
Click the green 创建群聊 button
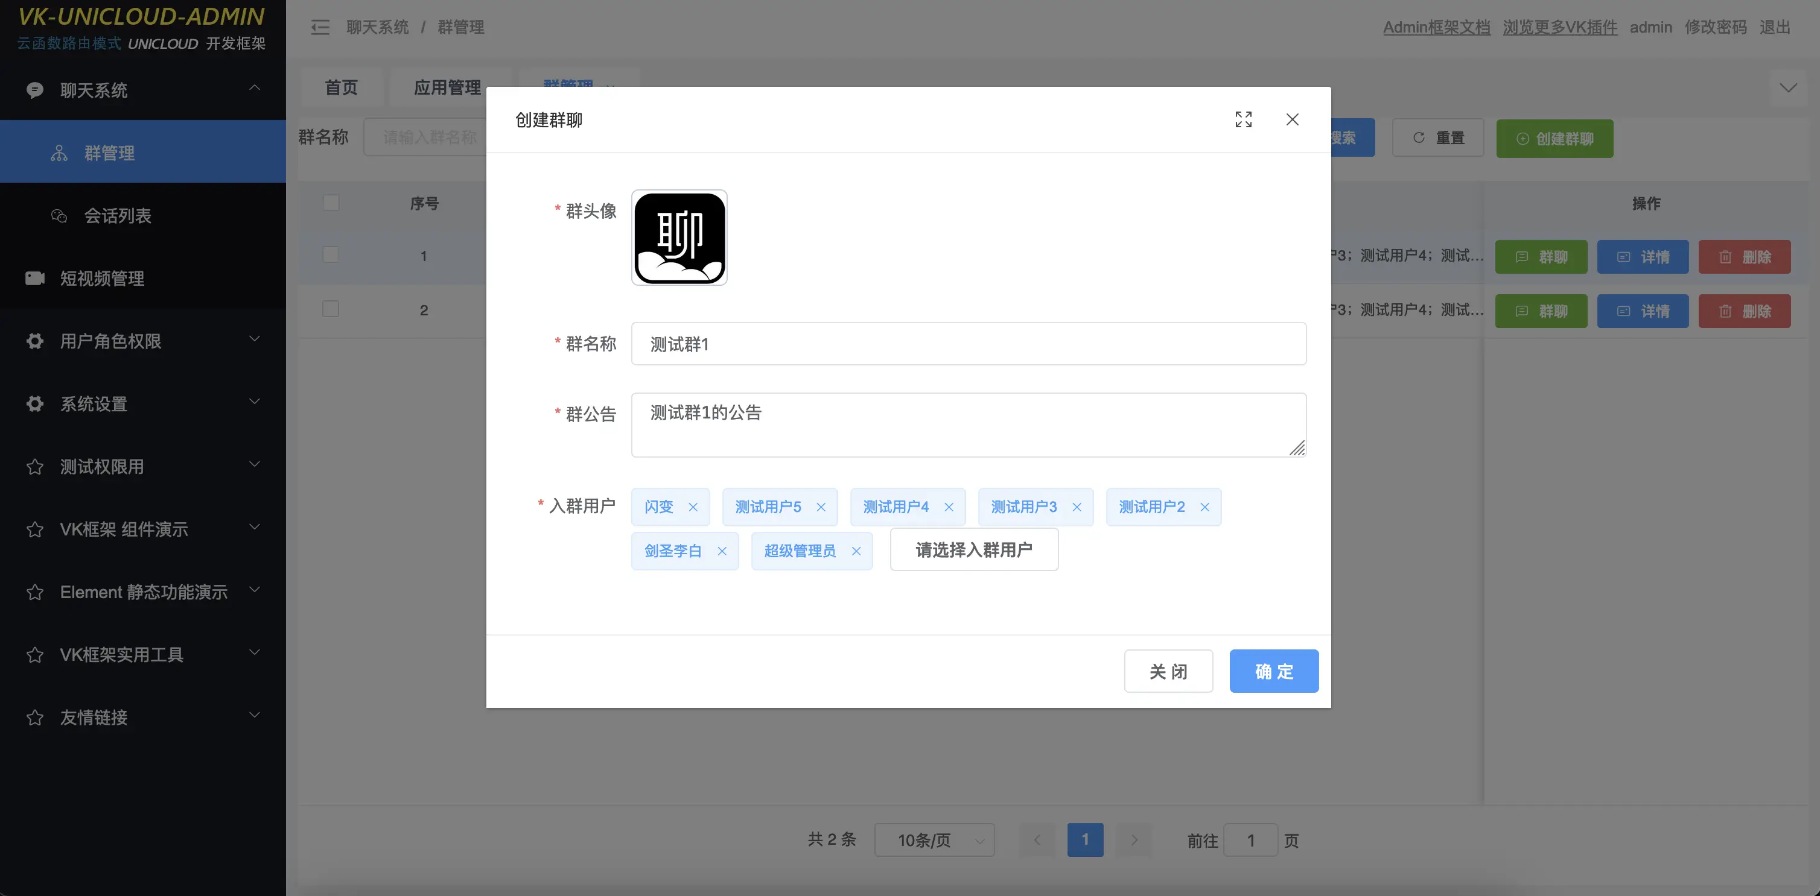[1554, 137]
